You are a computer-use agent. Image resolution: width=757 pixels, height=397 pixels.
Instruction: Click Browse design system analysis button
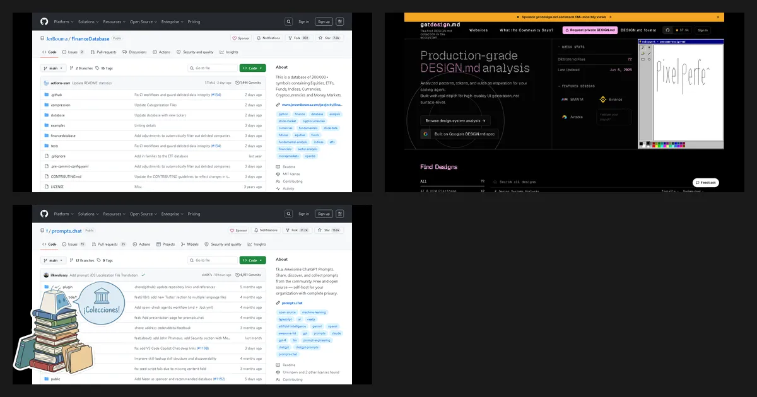point(455,120)
